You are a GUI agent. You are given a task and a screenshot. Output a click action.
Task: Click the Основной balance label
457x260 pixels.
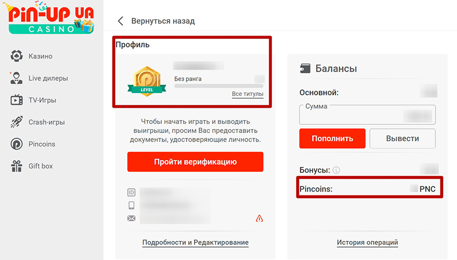[319, 93]
